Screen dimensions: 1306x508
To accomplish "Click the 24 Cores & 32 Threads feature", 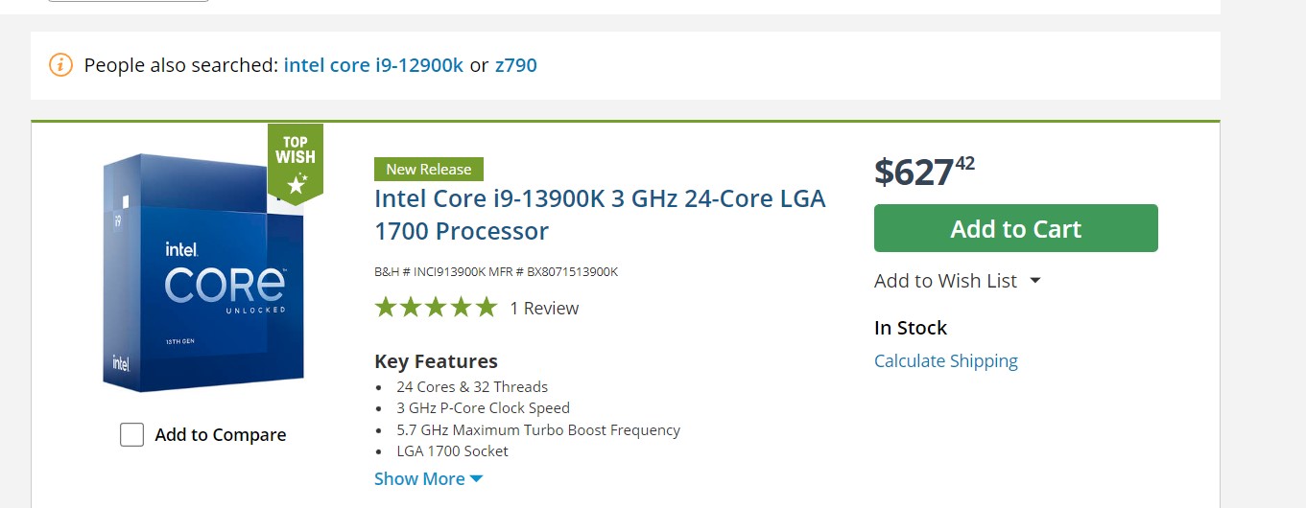I will pos(472,387).
